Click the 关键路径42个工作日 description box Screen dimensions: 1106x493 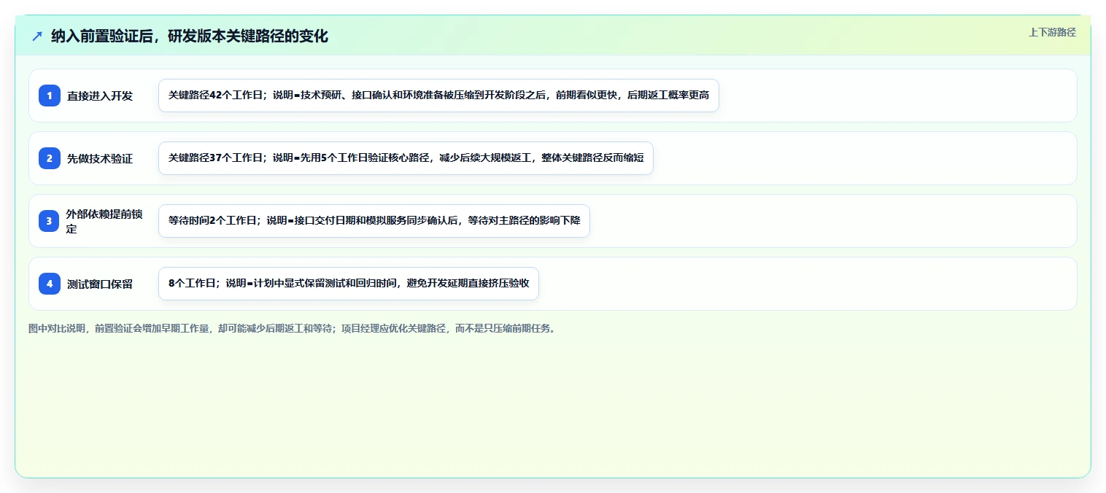438,96
